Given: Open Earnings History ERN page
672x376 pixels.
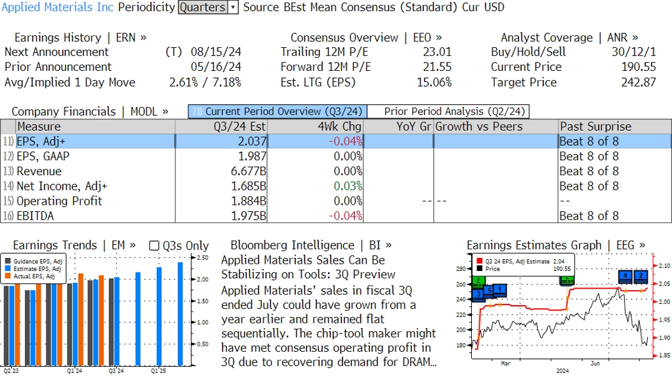Looking at the screenshot, I should pos(81,37).
